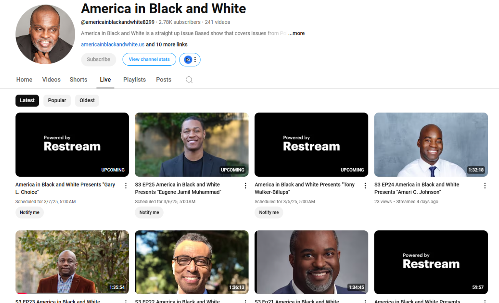Select the Oldest sort filter chip
499x303 pixels.
(87, 101)
